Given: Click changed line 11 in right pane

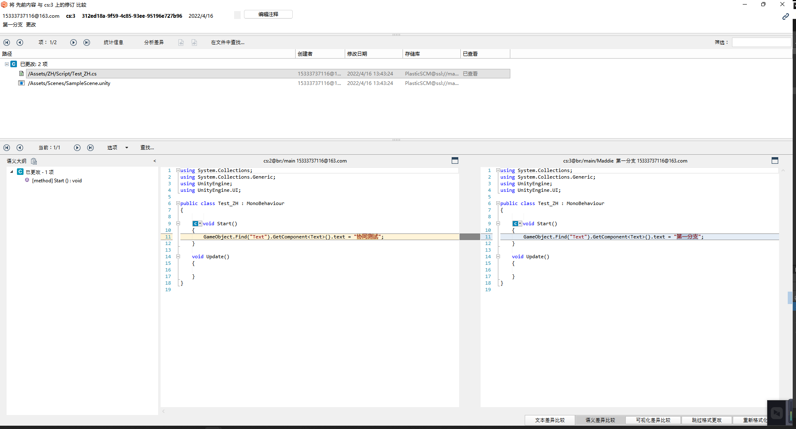Looking at the screenshot, I should coord(640,237).
